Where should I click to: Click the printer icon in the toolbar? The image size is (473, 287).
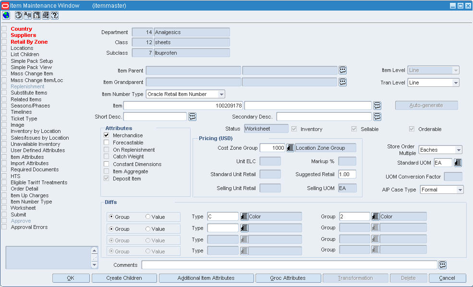point(46,15)
